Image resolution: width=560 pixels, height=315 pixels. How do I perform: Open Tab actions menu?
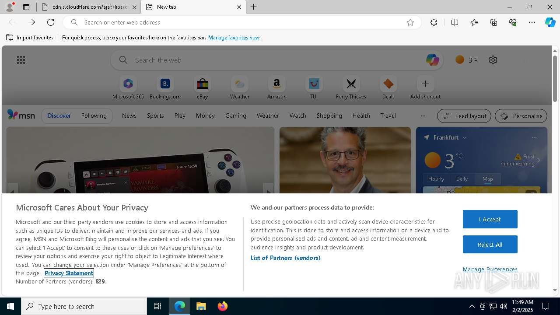tap(26, 7)
